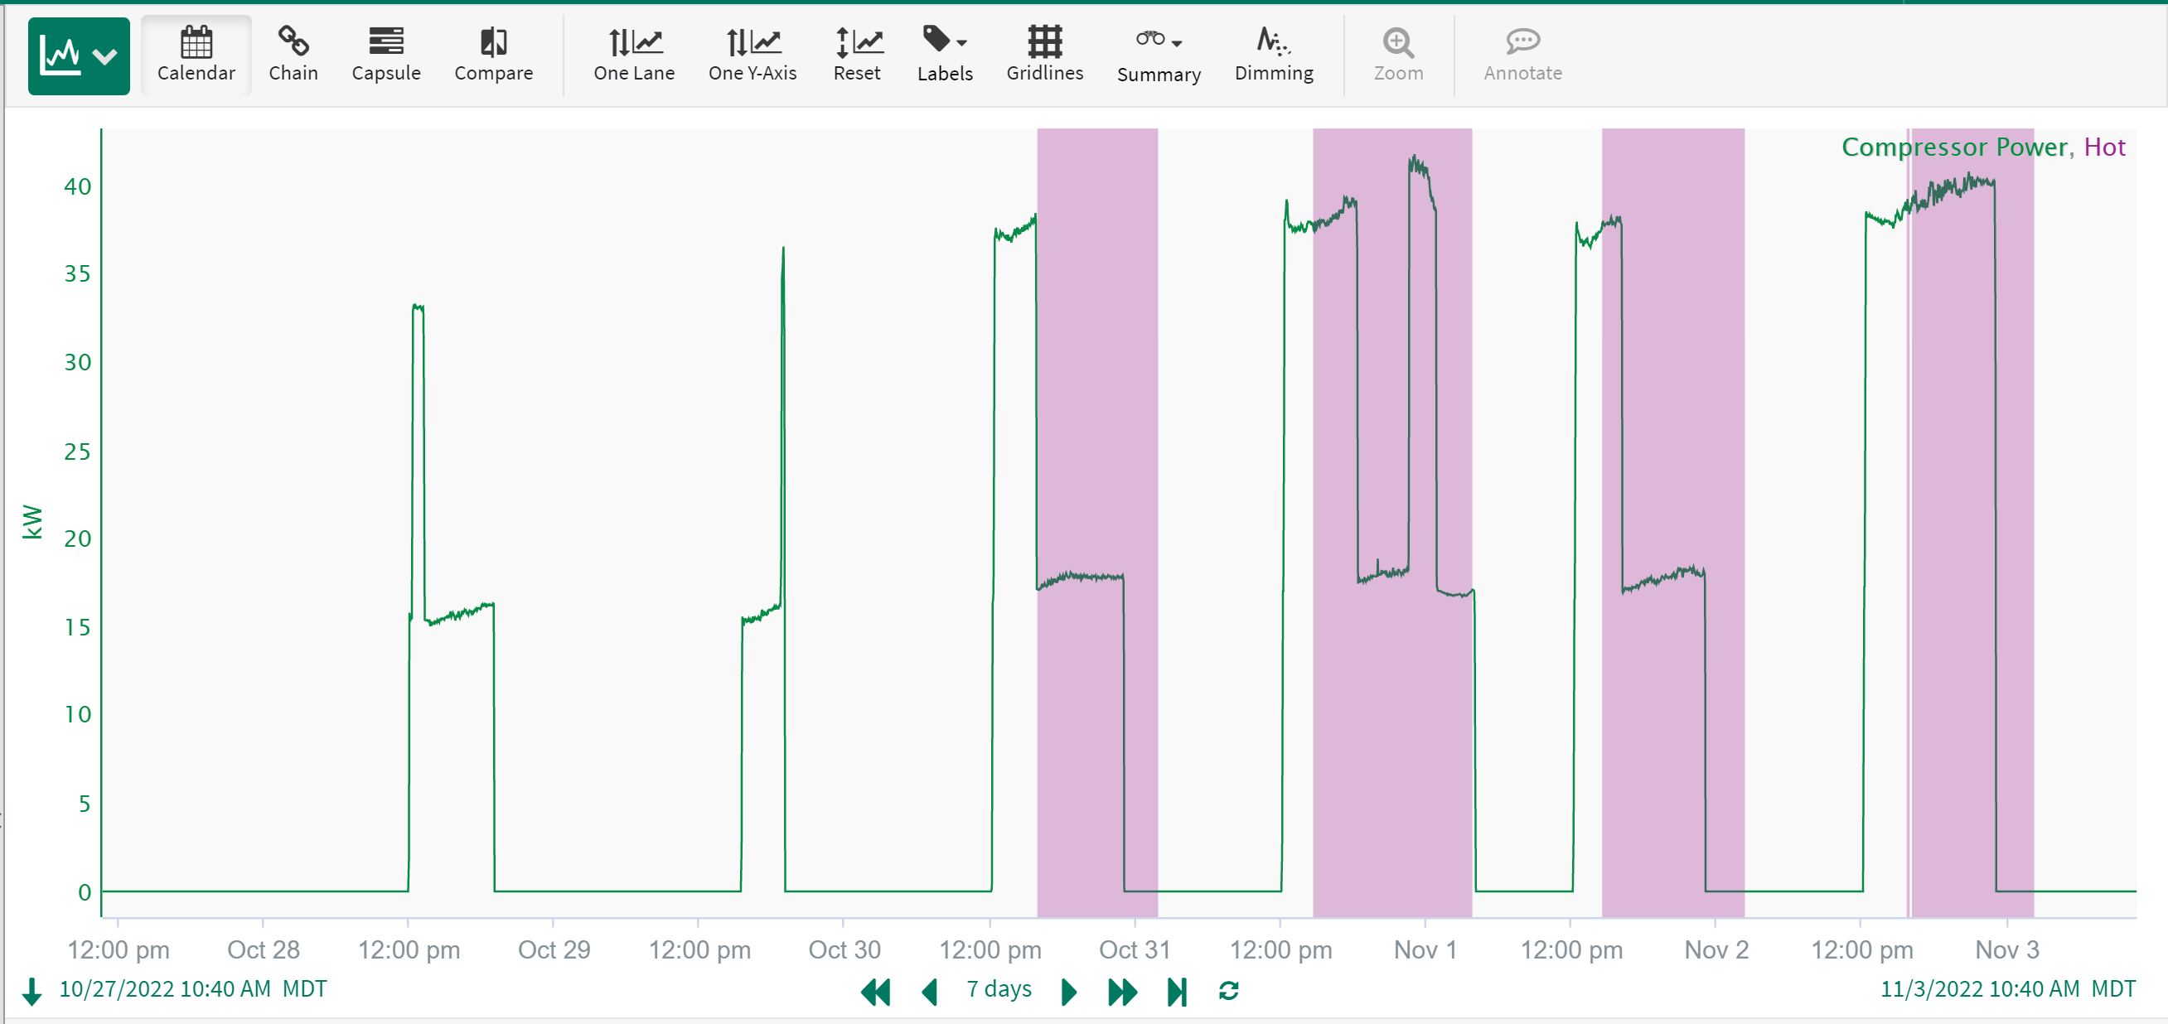Select the Hot condition legend label
The image size is (2168, 1024).
2104,147
